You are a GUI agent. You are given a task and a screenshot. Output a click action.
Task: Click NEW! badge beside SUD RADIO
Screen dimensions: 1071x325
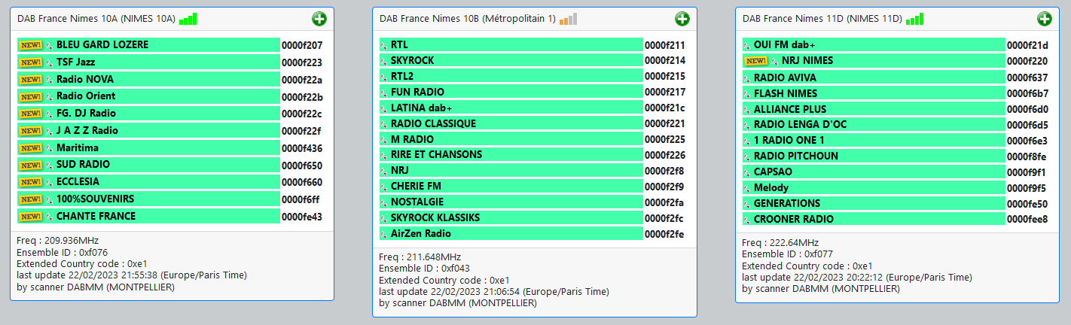(30, 165)
